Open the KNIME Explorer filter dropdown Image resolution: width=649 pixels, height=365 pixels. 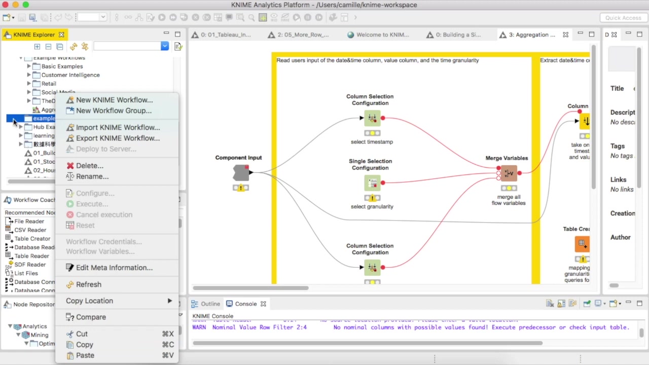click(x=165, y=46)
